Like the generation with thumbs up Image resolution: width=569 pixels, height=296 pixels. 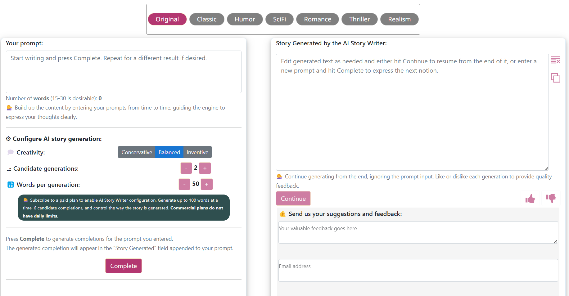coord(530,199)
